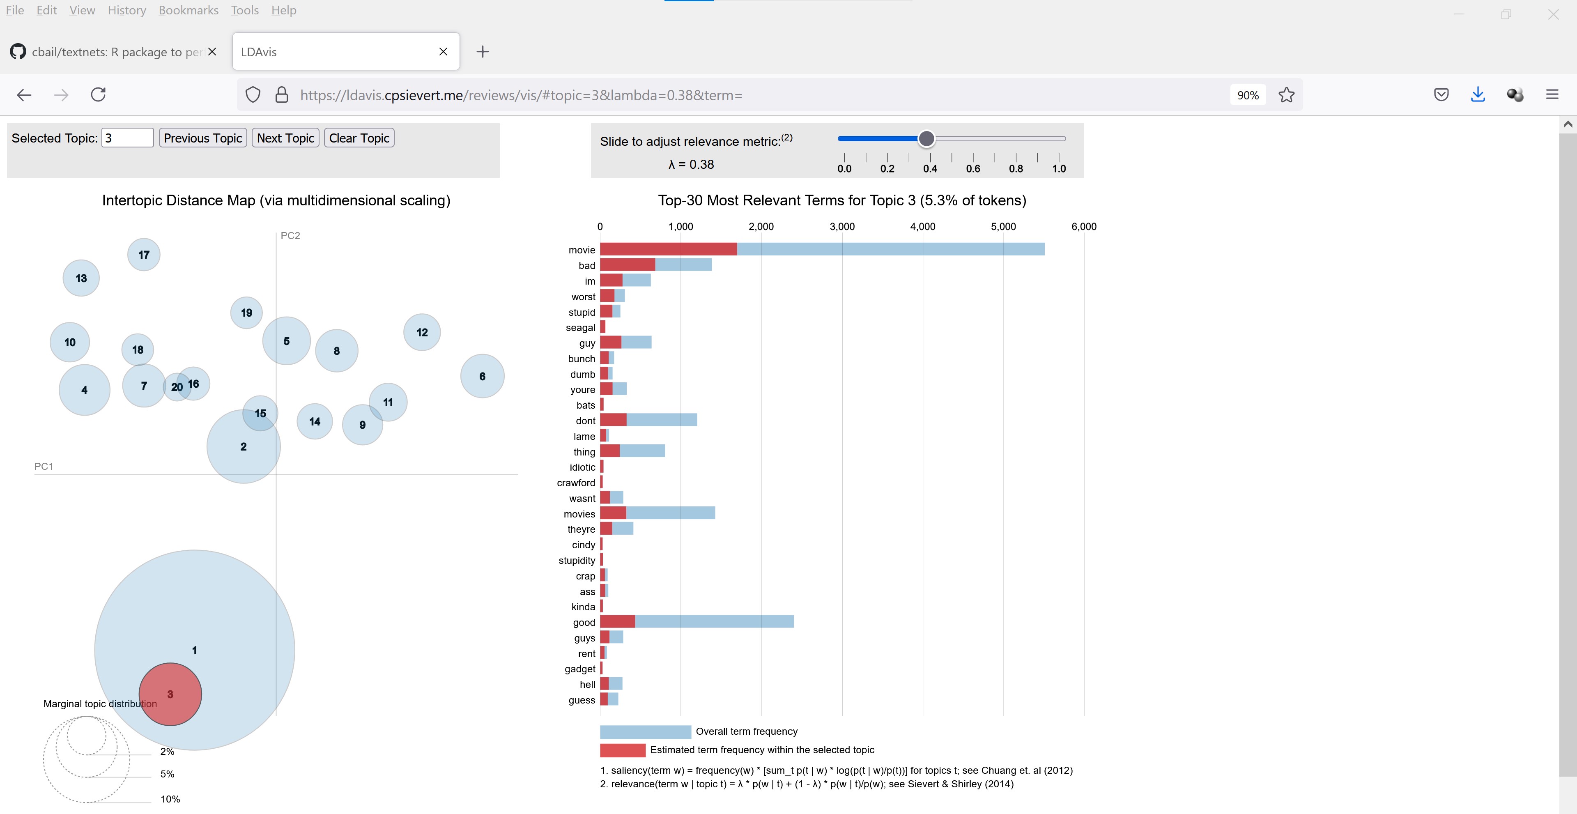
Task: Click the relevance metric slider handle
Action: click(x=926, y=139)
